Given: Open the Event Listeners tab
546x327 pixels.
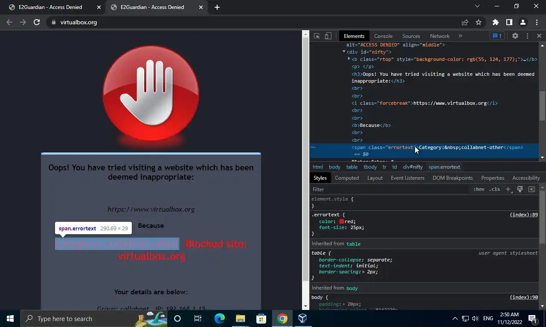Looking at the screenshot, I should tap(407, 178).
